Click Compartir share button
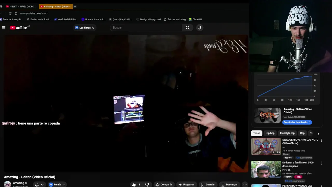 click(x=164, y=184)
